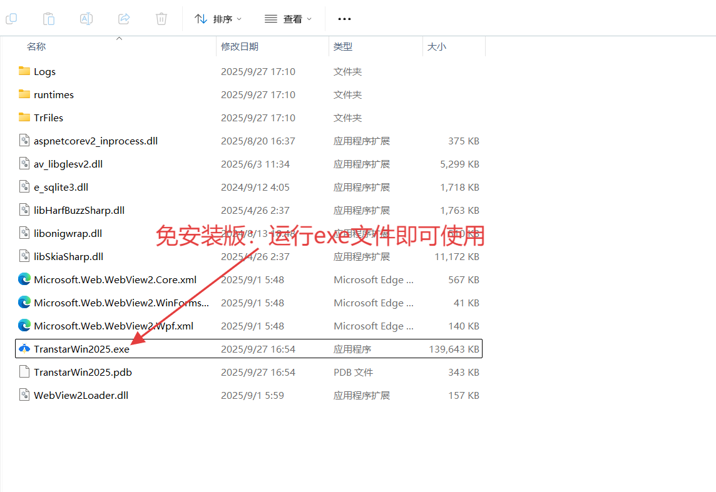Sort by the 名称 column header
The height and width of the screenshot is (492, 716).
(x=36, y=46)
